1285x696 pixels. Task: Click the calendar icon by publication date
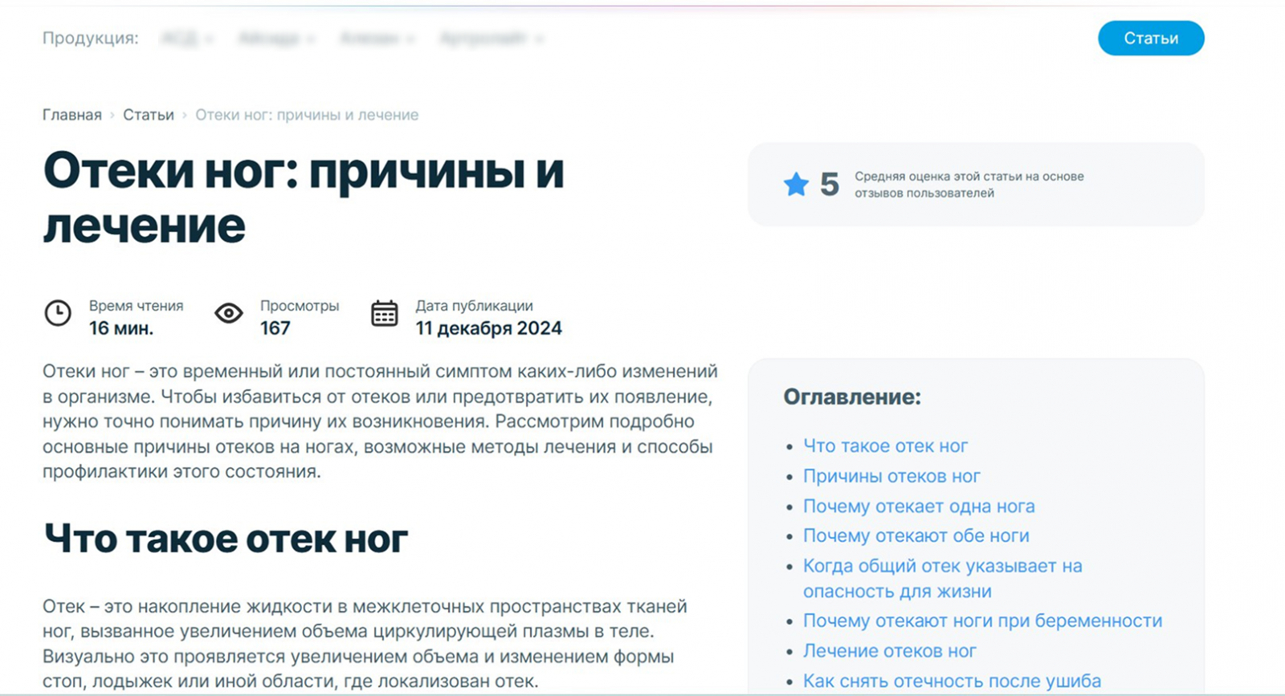385,313
